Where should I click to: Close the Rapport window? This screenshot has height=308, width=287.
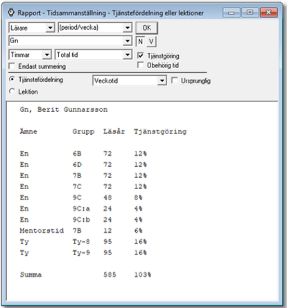click(x=268, y=13)
